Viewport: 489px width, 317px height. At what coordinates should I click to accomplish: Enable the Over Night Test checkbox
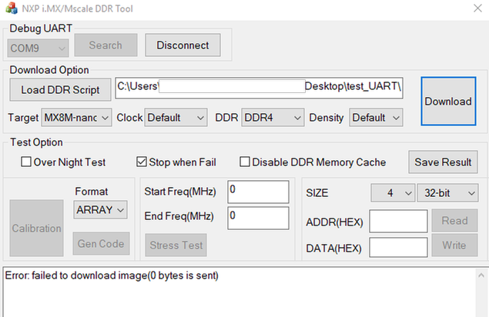(26, 162)
